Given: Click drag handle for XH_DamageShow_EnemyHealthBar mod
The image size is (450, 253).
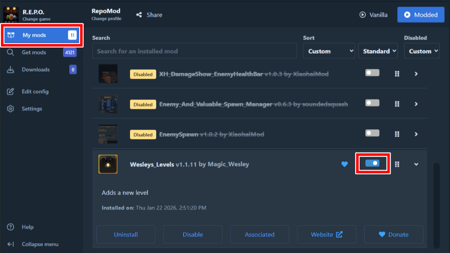Looking at the screenshot, I should (397, 74).
